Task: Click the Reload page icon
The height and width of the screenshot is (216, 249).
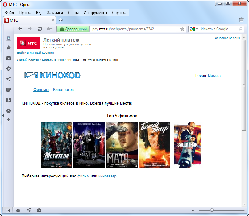Action: pos(39,29)
